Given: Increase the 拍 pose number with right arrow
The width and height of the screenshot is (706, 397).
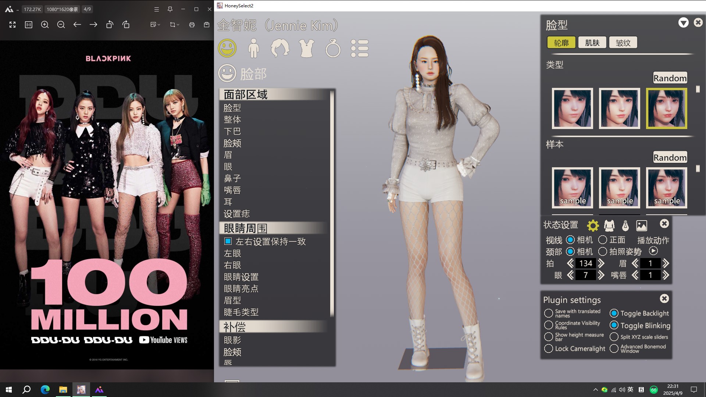Looking at the screenshot, I should [x=601, y=263].
